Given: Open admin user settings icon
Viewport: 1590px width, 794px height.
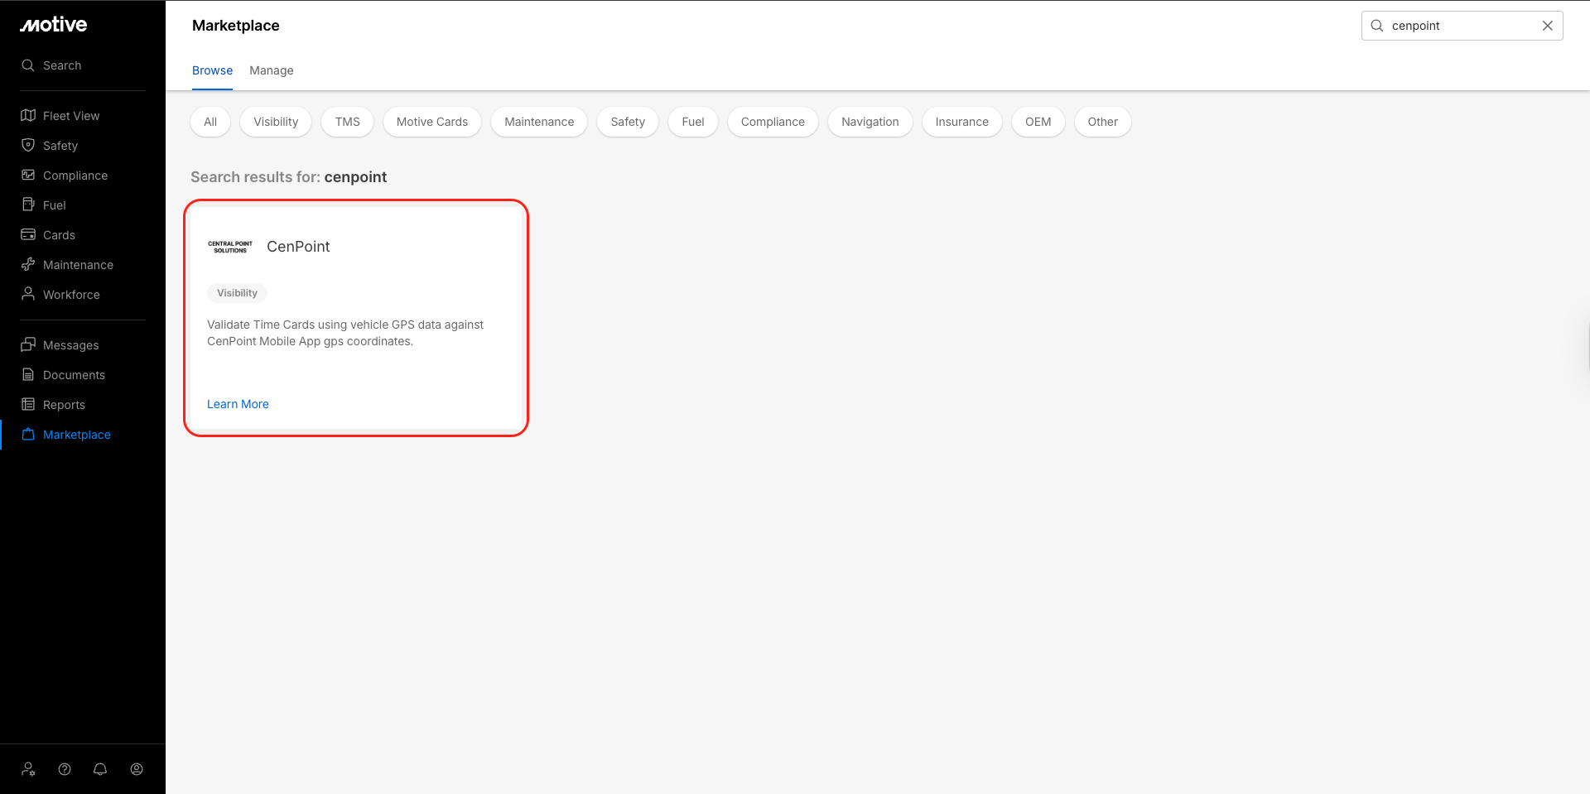Looking at the screenshot, I should 28,769.
